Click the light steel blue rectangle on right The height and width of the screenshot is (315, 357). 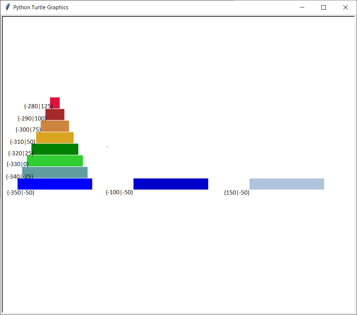pos(286,184)
